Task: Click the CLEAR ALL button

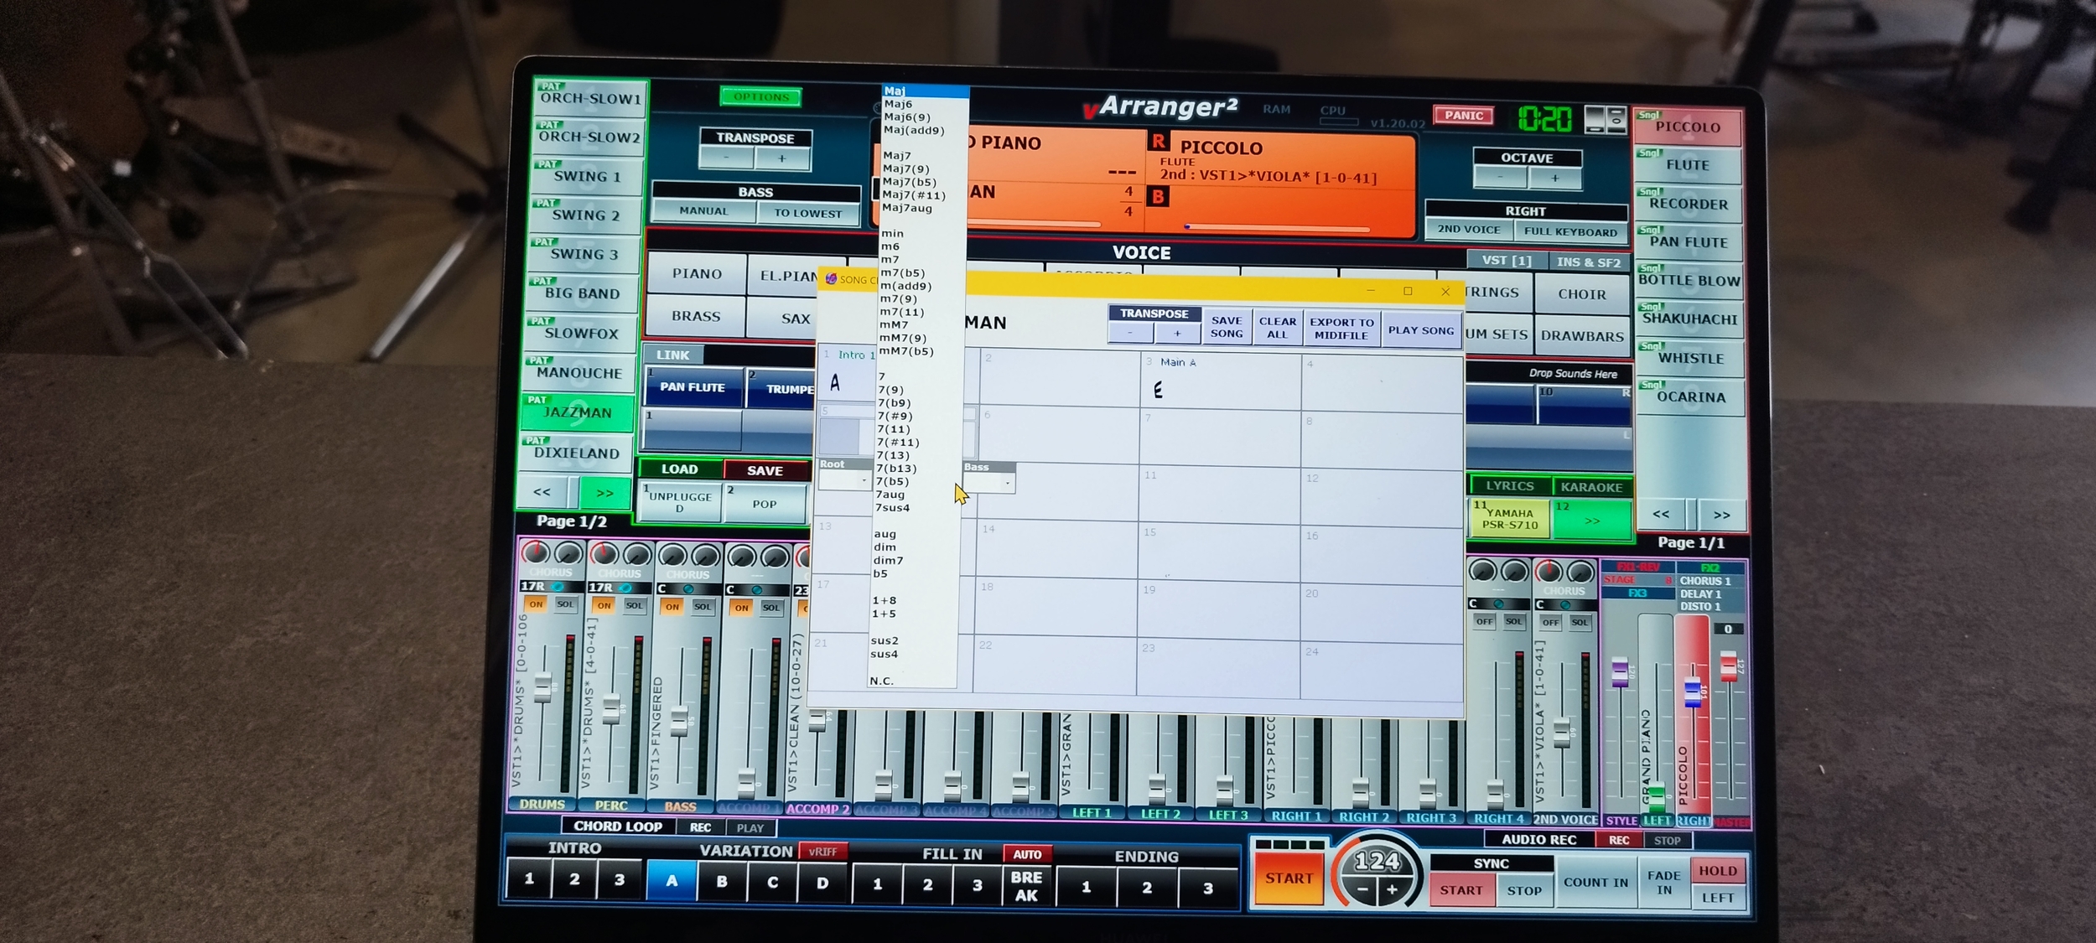Action: [x=1278, y=328]
